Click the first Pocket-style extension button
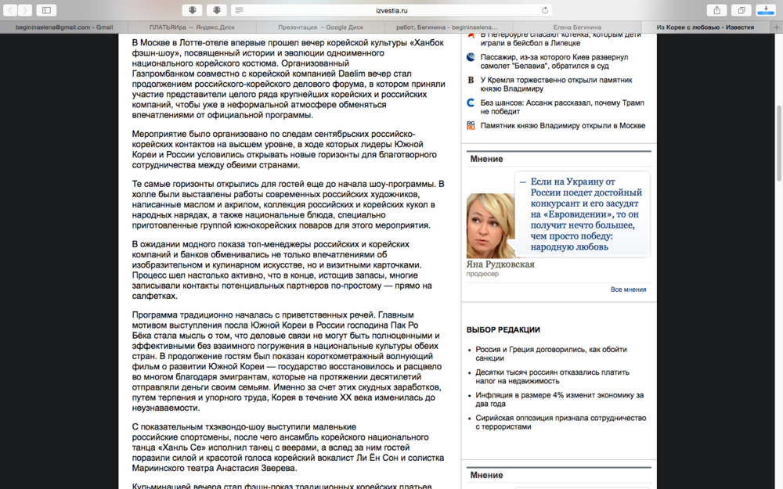Image resolution: width=783 pixels, height=489 pixels. point(193,10)
